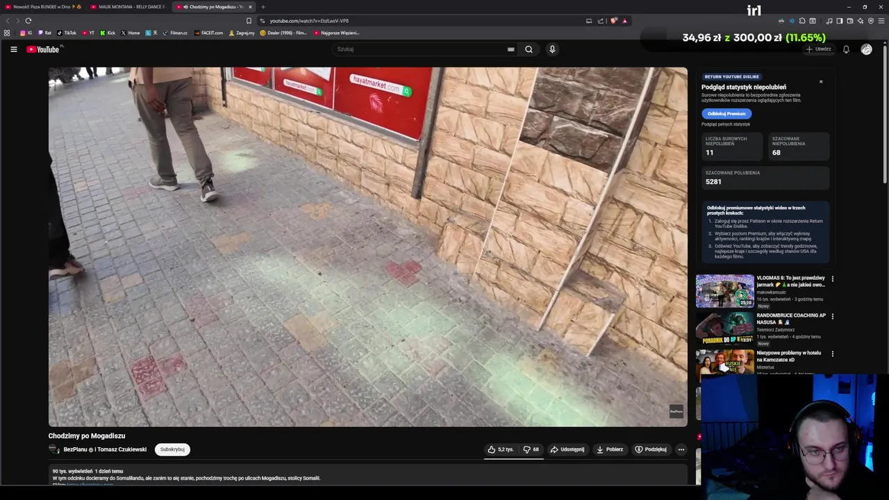
Task: Dislike the video showing 68
Action: point(531,449)
